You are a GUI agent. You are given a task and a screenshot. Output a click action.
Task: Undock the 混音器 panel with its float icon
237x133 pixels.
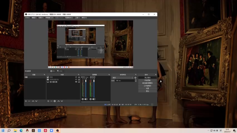tap(109, 74)
